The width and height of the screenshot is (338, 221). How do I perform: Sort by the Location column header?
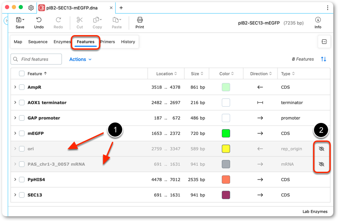(x=166, y=74)
